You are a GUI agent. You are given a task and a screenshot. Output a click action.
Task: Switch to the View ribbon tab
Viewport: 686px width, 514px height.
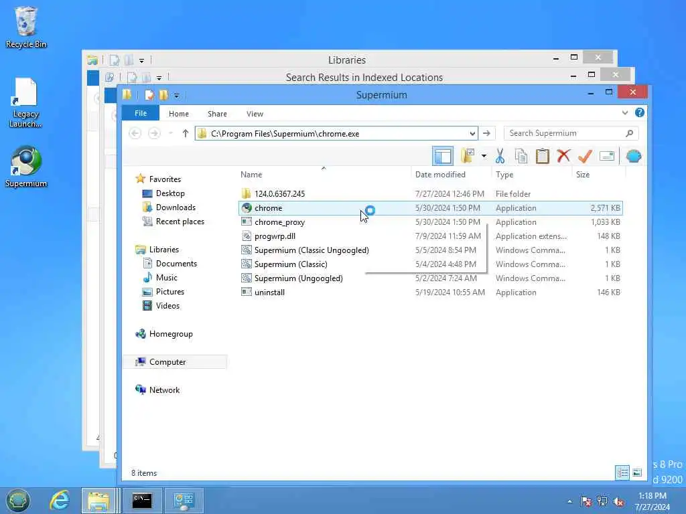tap(255, 114)
